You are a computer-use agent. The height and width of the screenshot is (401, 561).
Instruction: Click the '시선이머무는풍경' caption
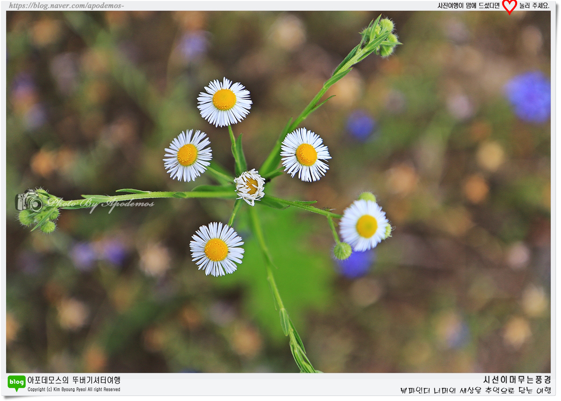(x=517, y=380)
